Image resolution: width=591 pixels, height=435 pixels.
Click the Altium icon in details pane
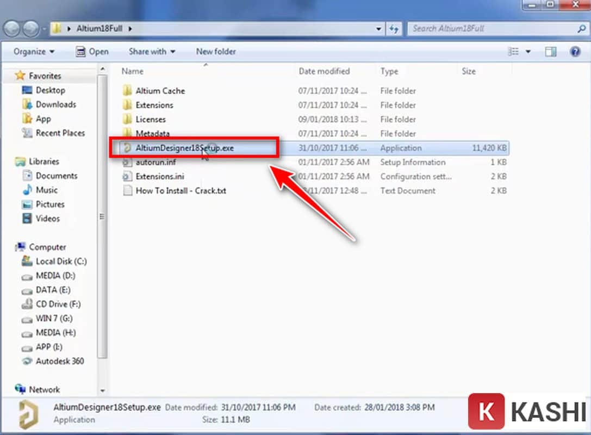29,414
